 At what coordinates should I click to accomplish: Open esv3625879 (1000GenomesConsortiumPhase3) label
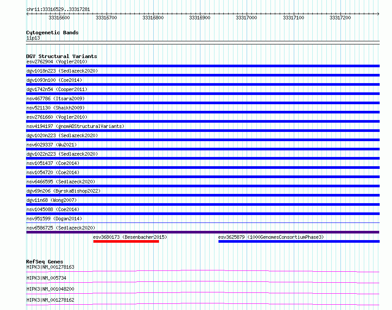[271, 237]
